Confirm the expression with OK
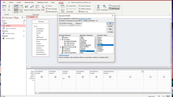 coord(110,23)
